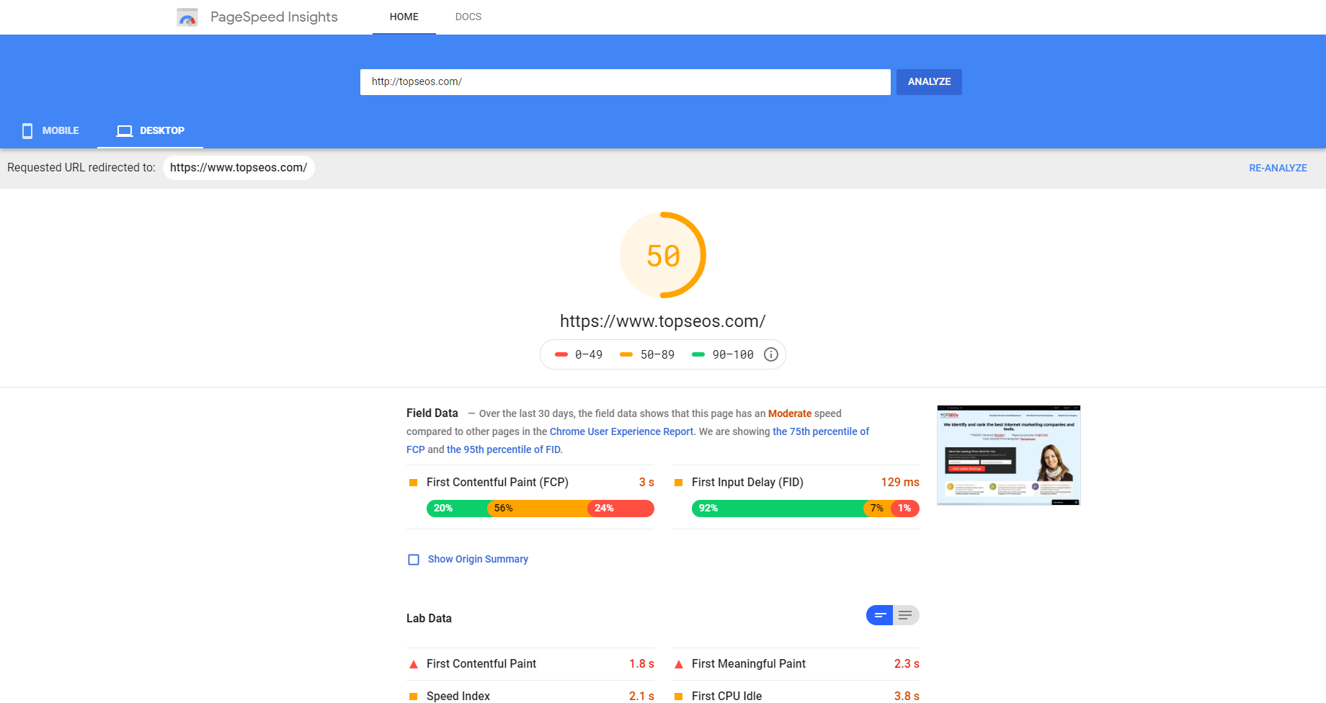This screenshot has height=703, width=1326.
Task: Expand the Speed Index lab metric
Action: tap(457, 696)
